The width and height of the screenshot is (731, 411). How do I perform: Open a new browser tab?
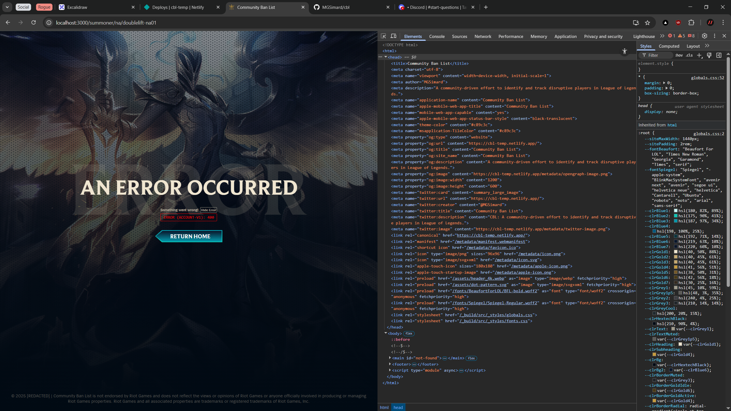coord(486,7)
